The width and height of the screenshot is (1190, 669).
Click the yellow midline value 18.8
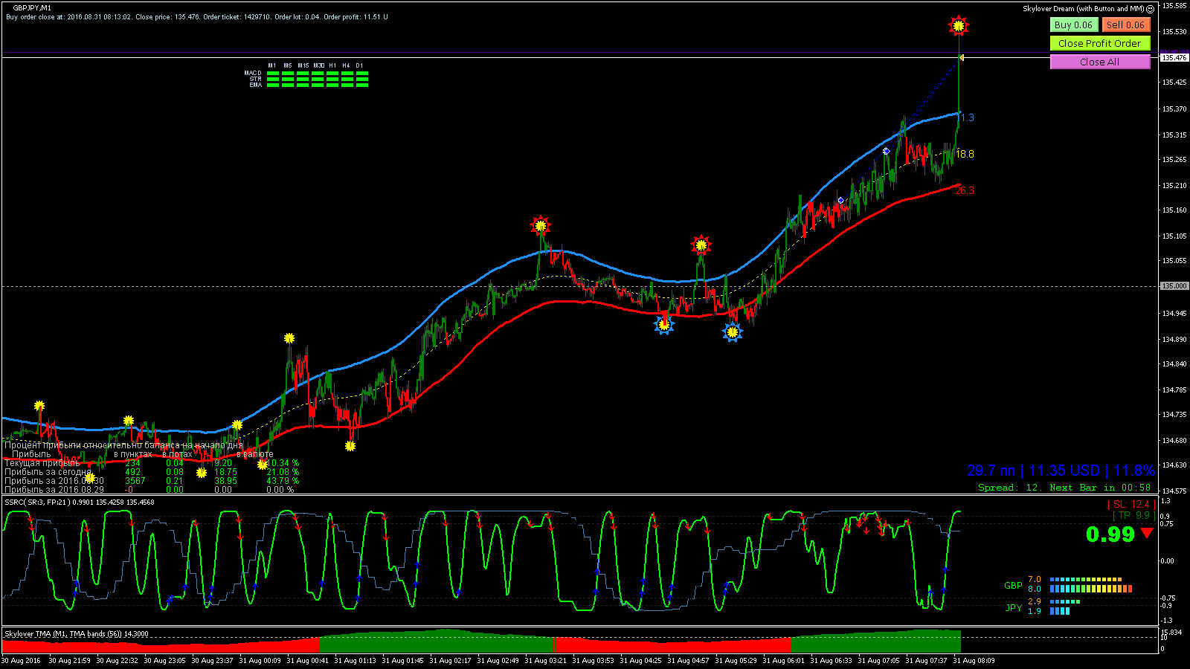click(x=965, y=154)
